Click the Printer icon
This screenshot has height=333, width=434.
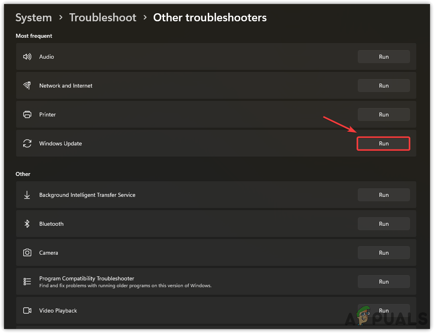click(x=27, y=114)
